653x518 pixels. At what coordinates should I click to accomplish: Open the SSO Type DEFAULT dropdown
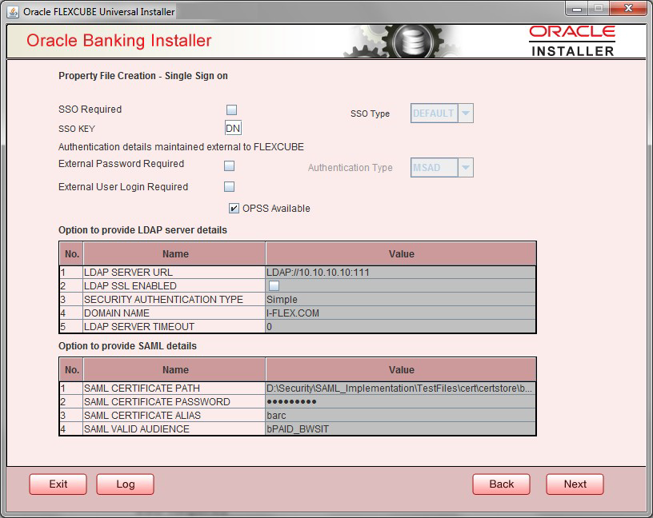click(442, 114)
